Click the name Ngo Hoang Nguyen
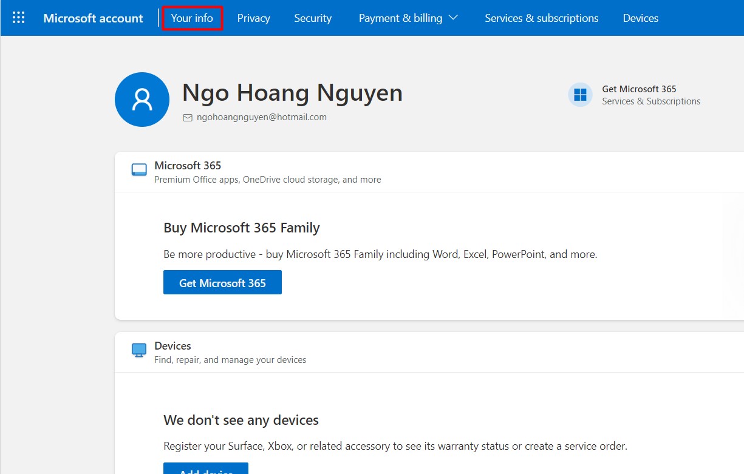 pyautogui.click(x=292, y=93)
